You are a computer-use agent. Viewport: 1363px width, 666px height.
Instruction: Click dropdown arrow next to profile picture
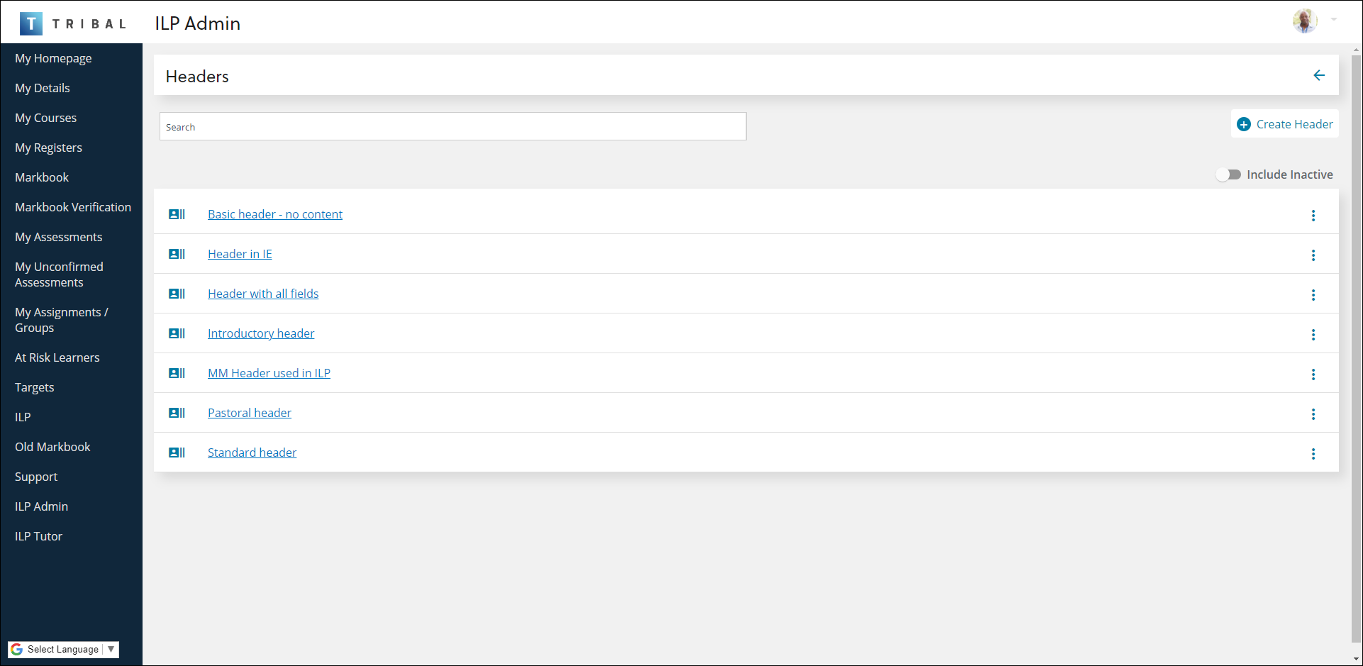[1334, 20]
